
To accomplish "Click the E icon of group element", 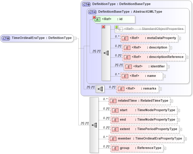I will click(x=115, y=148).
